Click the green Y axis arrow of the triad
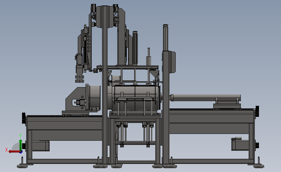The height and width of the screenshot is (172, 281). click(x=21, y=145)
